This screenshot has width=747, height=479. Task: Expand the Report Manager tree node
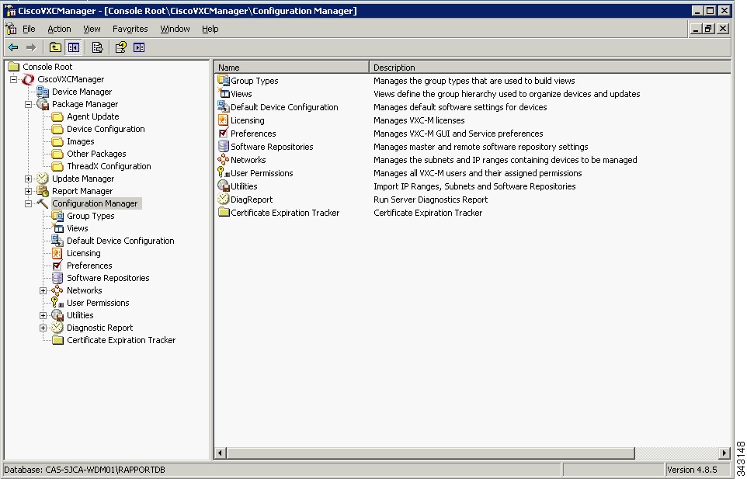(x=29, y=191)
